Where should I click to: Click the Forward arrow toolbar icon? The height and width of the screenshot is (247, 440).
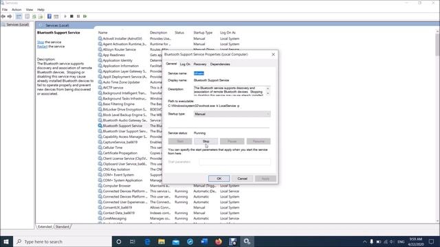click(10, 16)
